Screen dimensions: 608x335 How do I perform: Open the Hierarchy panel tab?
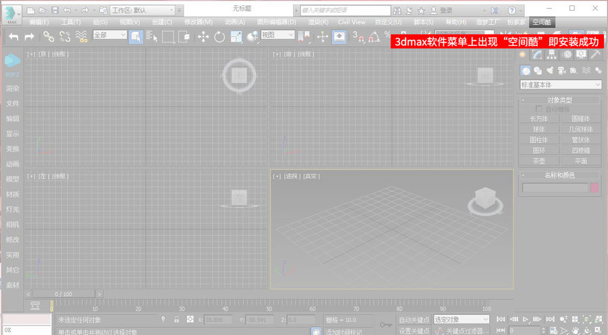551,55
